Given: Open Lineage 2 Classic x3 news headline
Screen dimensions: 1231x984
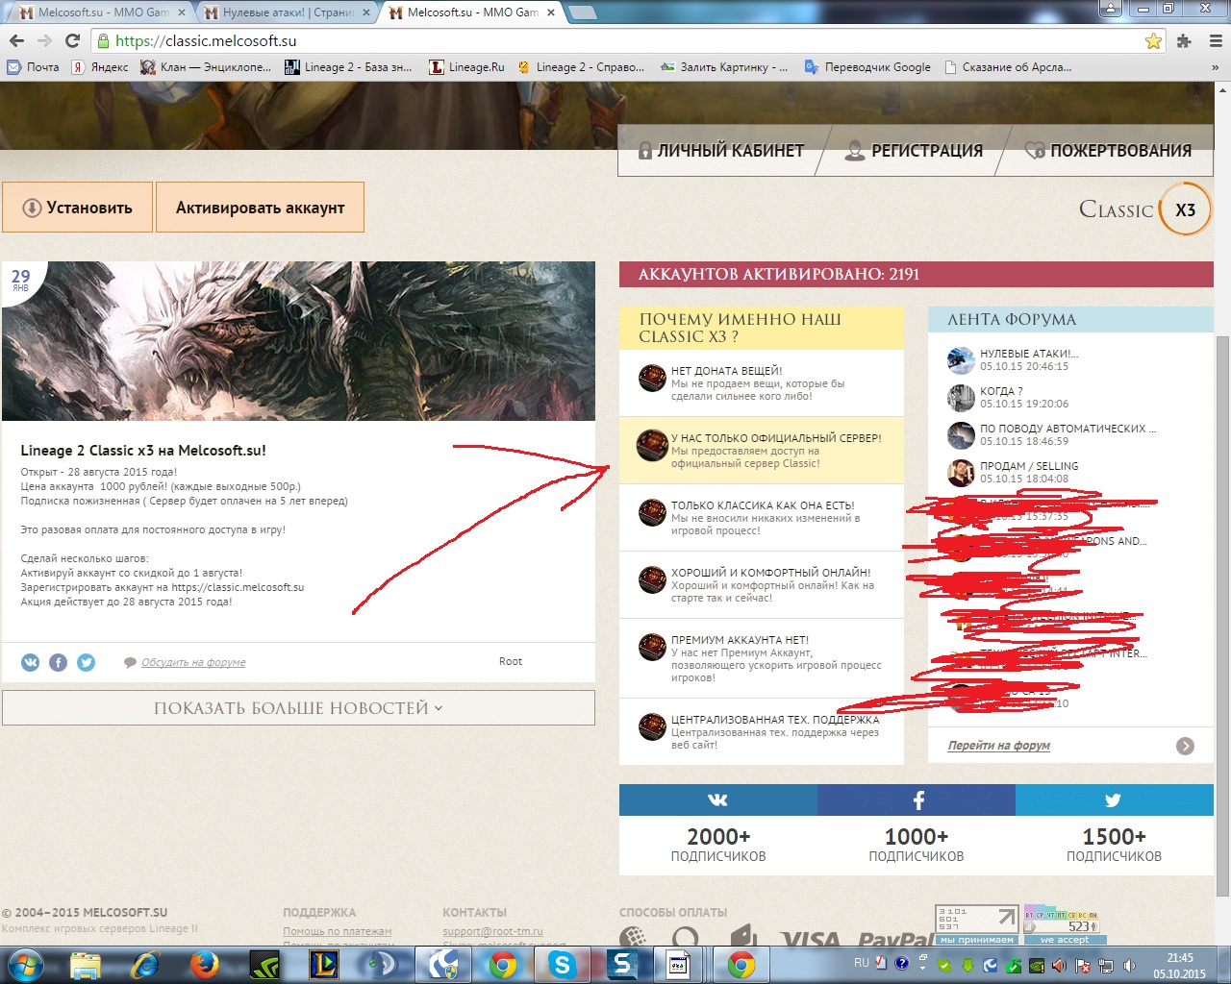Looking at the screenshot, I should (143, 451).
